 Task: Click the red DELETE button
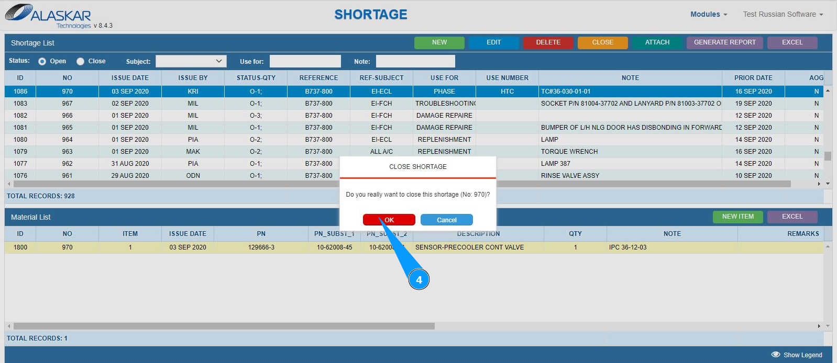pyautogui.click(x=548, y=42)
